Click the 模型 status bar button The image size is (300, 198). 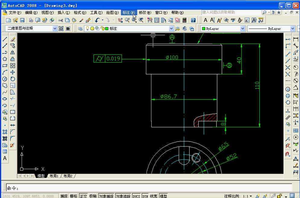163,196
